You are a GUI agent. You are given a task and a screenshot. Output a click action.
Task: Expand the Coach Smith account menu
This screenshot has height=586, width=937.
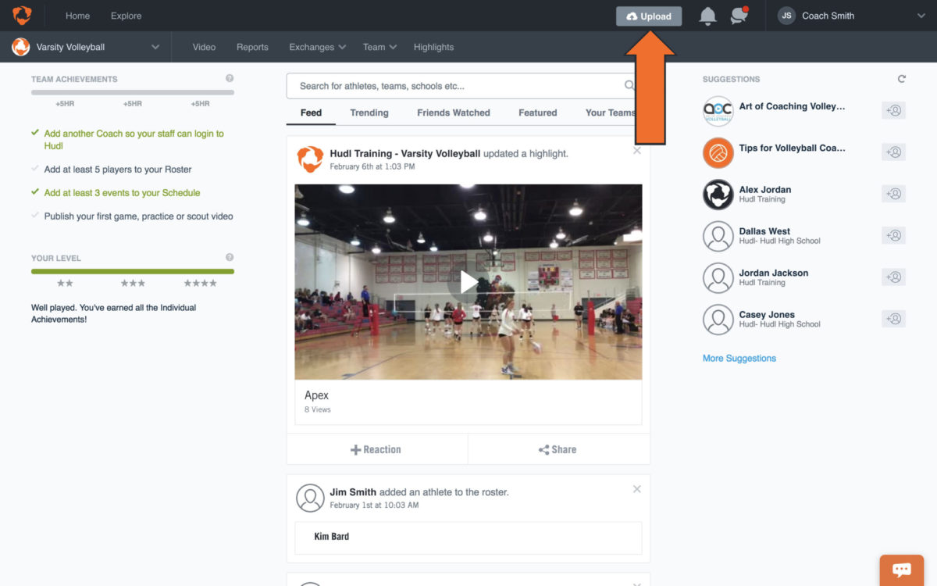click(x=921, y=16)
